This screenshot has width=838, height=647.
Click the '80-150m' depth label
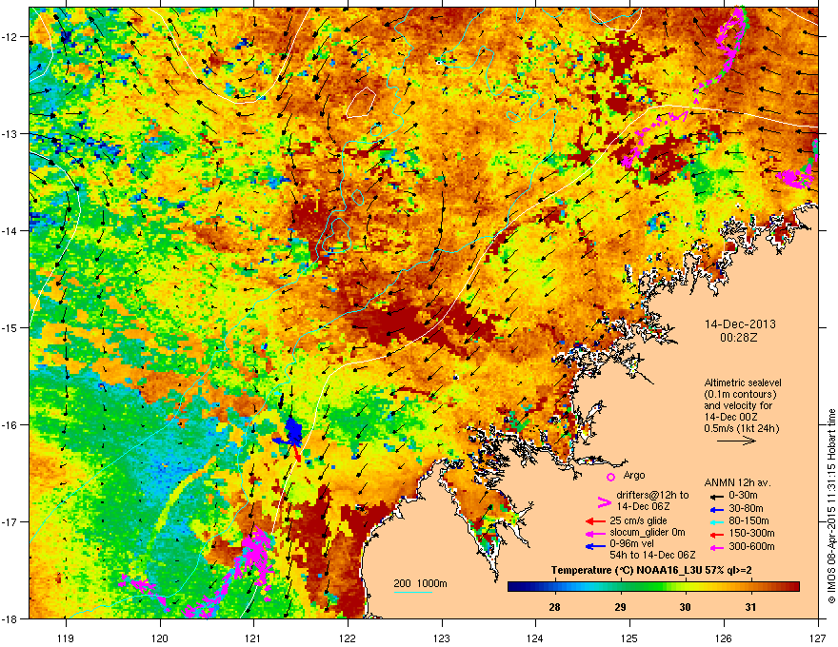748,520
